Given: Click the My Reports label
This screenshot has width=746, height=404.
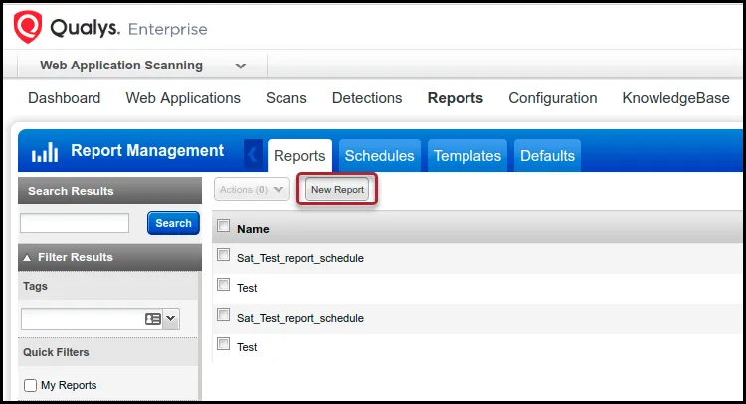Looking at the screenshot, I should point(69,385).
